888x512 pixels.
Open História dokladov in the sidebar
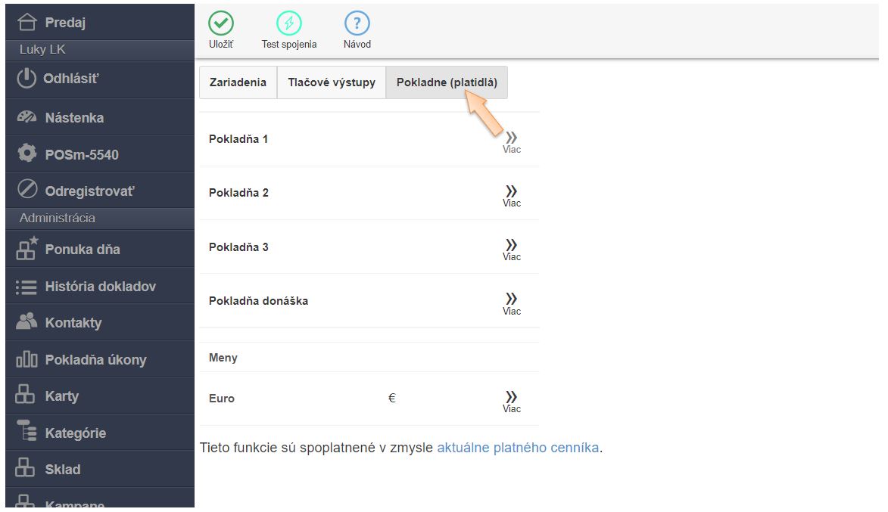click(x=100, y=287)
